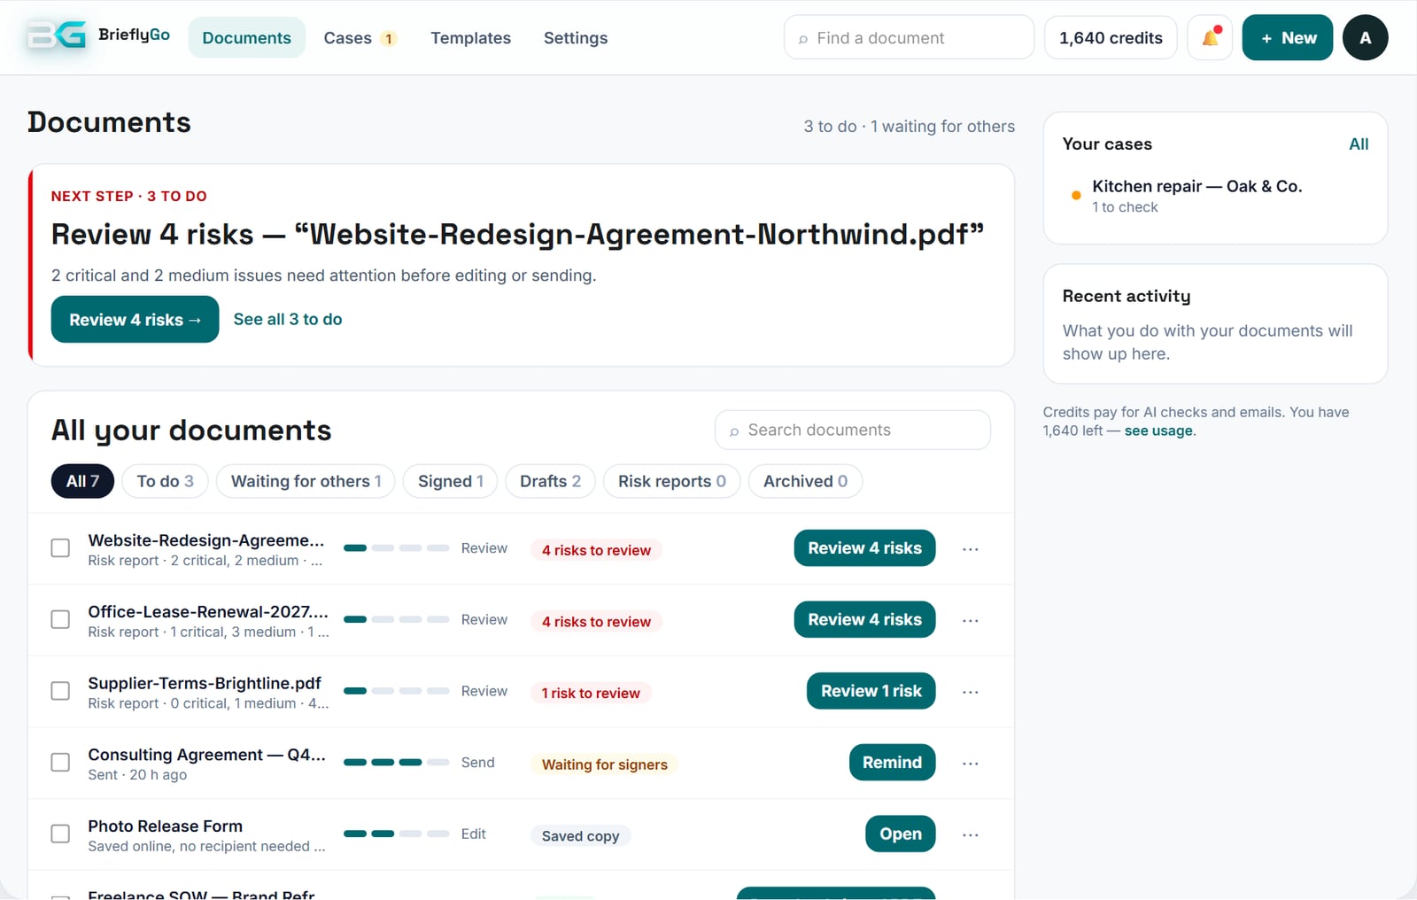Click the Search documents field
Screen dimensions: 1417x900
click(x=853, y=430)
